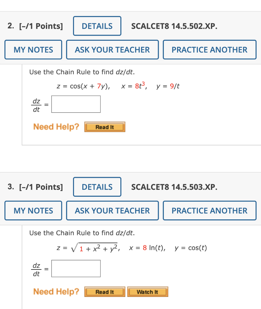Click PRACTICE ANOTHER for problem 3
The image size is (261, 309).
(x=209, y=210)
